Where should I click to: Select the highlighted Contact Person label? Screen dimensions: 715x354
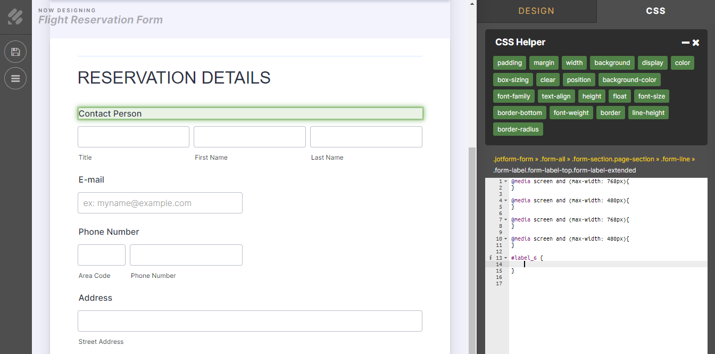250,113
